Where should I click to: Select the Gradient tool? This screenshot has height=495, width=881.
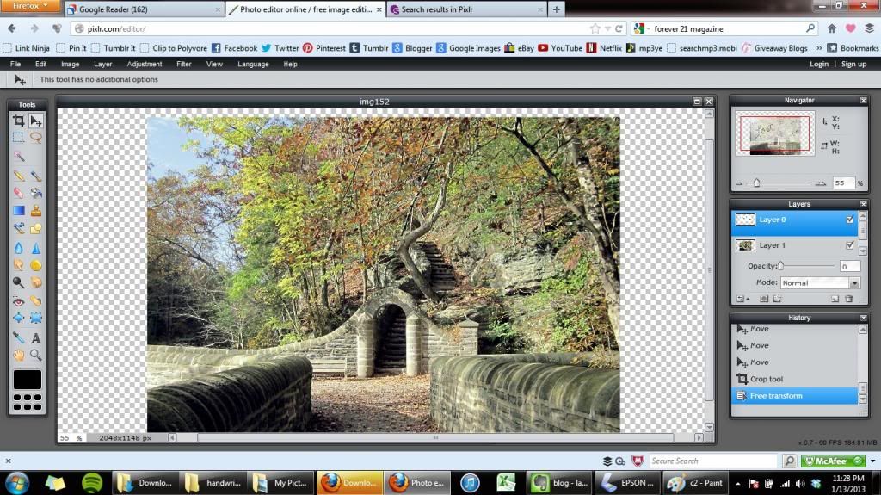click(x=18, y=210)
